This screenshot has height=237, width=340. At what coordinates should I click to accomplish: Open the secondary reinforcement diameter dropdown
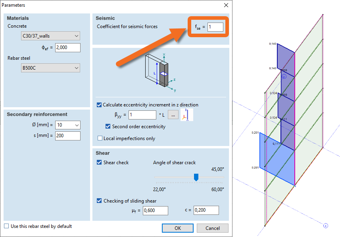[x=68, y=125]
